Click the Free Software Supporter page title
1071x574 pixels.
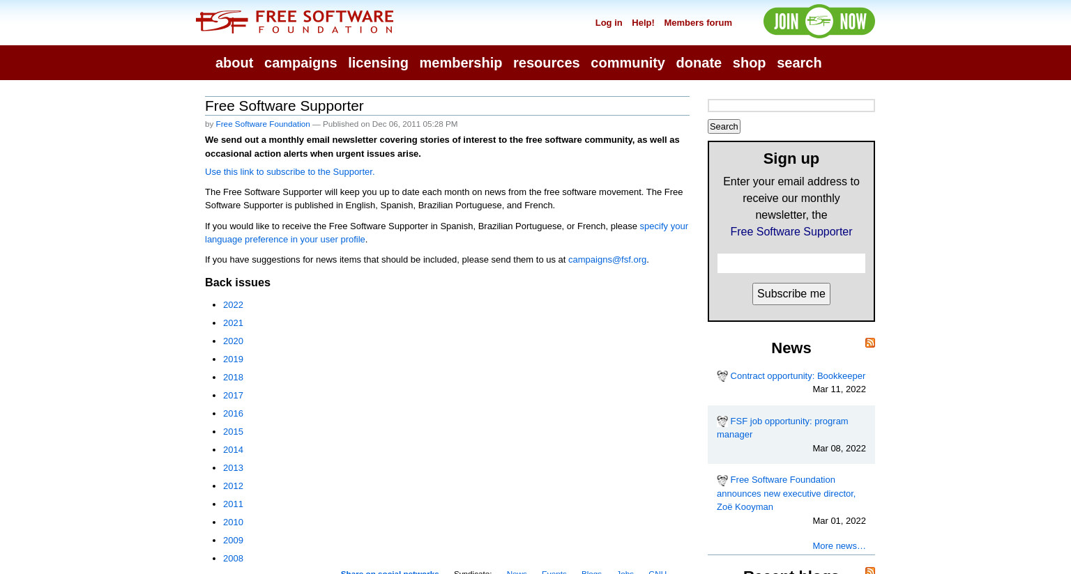pyautogui.click(x=284, y=106)
